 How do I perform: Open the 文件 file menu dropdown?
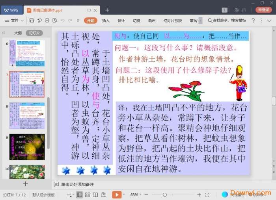pyautogui.click(x=15, y=20)
